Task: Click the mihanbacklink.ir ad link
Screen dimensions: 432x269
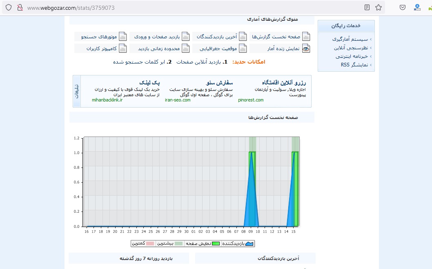Action: tap(107, 100)
